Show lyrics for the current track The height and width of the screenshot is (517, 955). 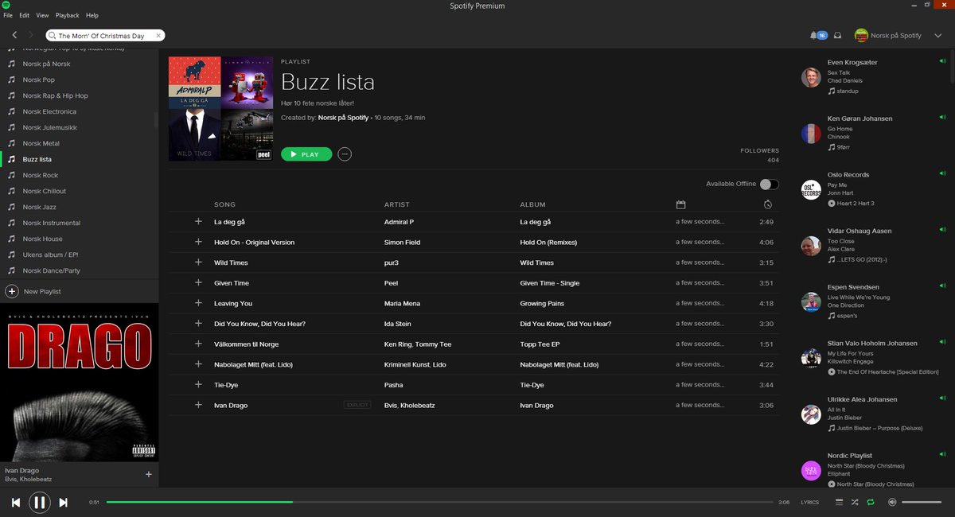(x=809, y=502)
